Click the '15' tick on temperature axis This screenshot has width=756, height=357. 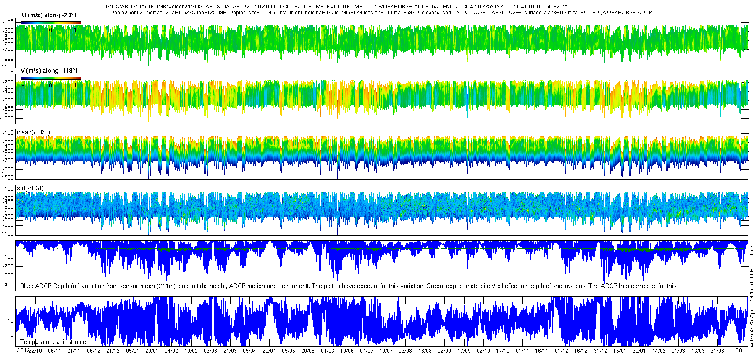[10, 320]
